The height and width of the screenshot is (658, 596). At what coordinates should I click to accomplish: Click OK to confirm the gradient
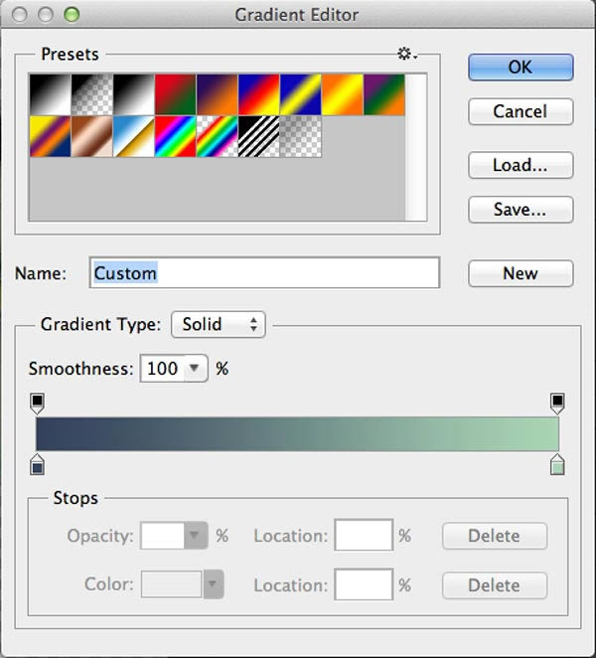tap(521, 67)
